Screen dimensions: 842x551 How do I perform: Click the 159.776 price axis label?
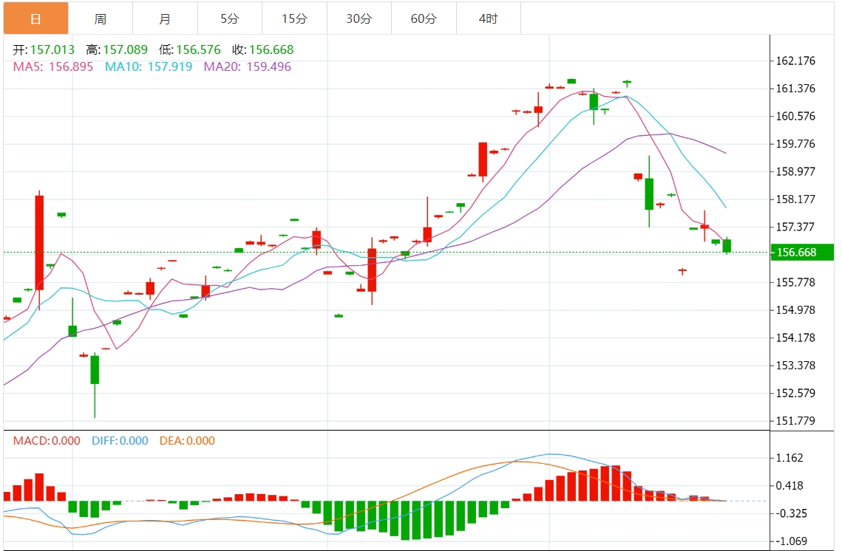click(x=795, y=144)
